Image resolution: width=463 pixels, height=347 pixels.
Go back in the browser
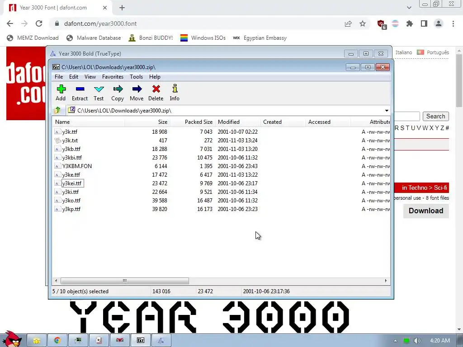[10, 23]
